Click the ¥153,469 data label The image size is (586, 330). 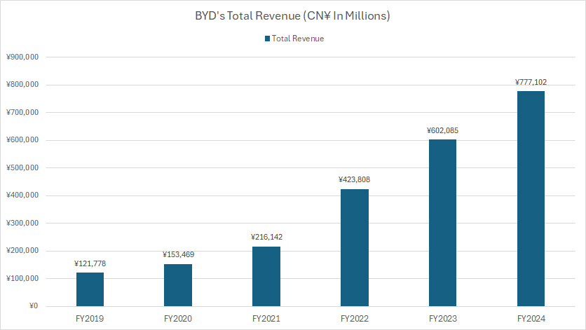[178, 255]
